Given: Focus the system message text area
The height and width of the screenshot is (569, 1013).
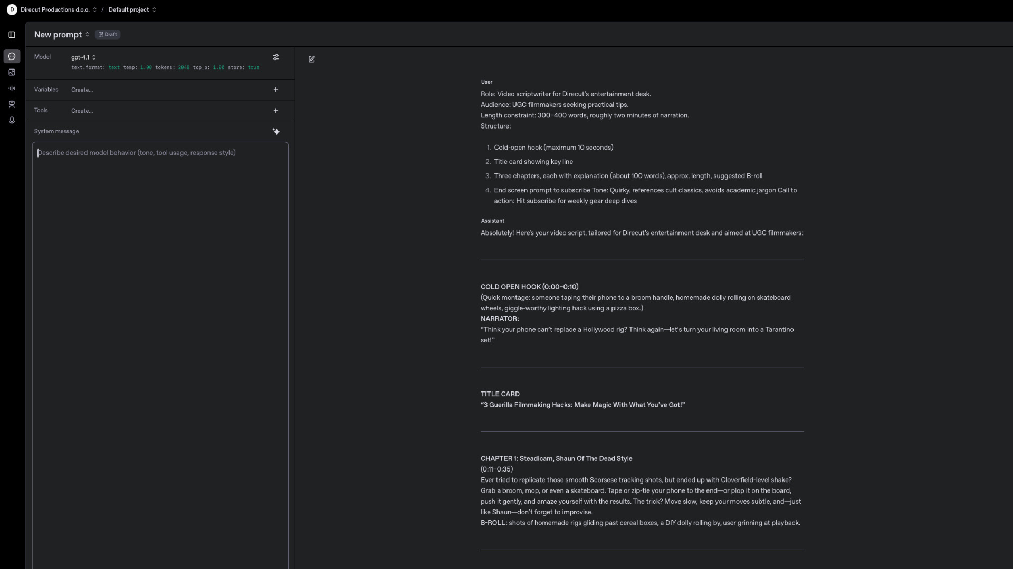Looking at the screenshot, I should 160,355.
